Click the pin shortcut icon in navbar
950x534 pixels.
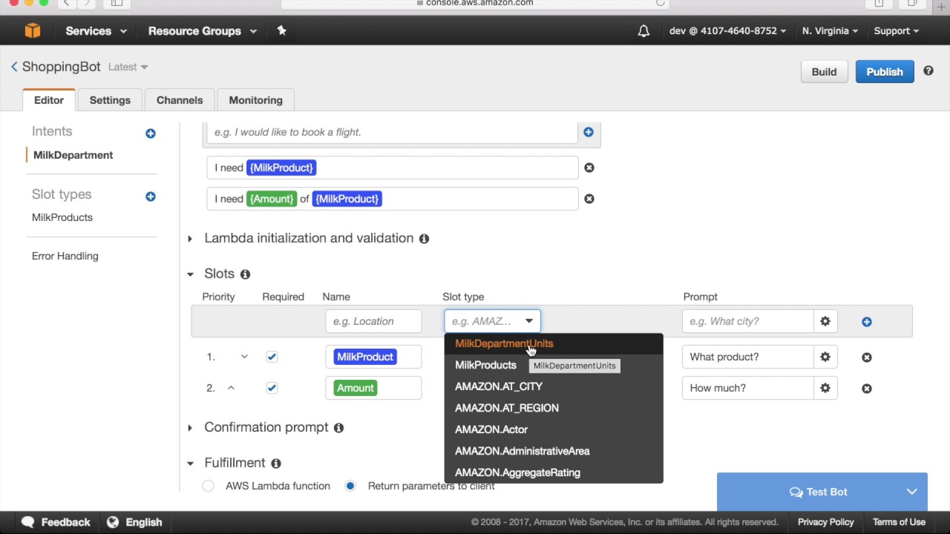point(281,30)
